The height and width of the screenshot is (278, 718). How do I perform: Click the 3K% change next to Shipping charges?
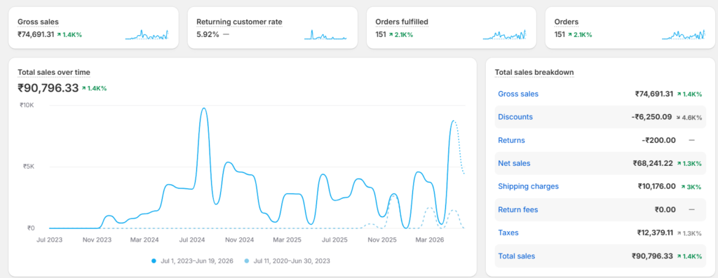point(691,186)
